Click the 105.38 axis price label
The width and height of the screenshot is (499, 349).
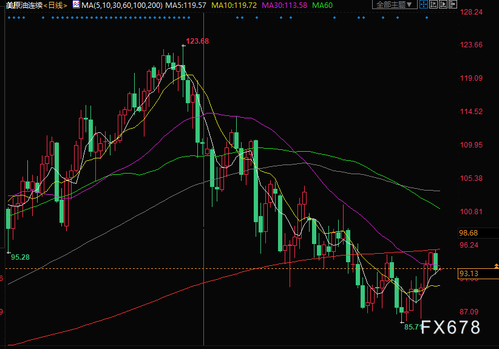click(471, 178)
